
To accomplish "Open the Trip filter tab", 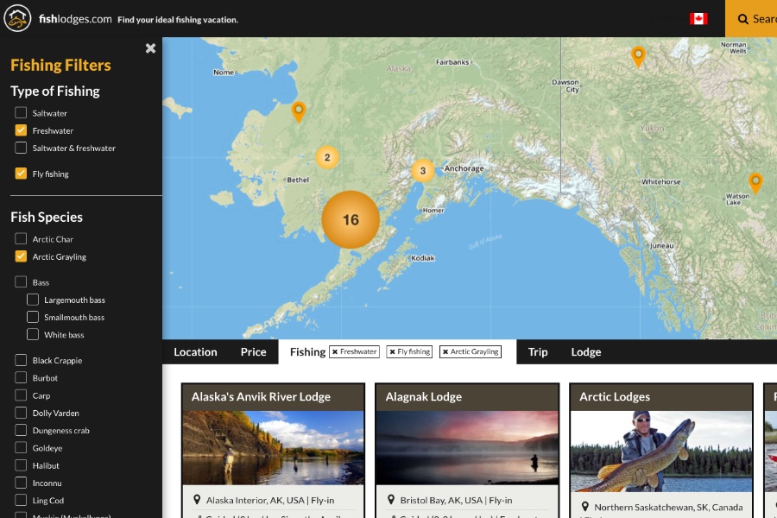I will coord(538,352).
